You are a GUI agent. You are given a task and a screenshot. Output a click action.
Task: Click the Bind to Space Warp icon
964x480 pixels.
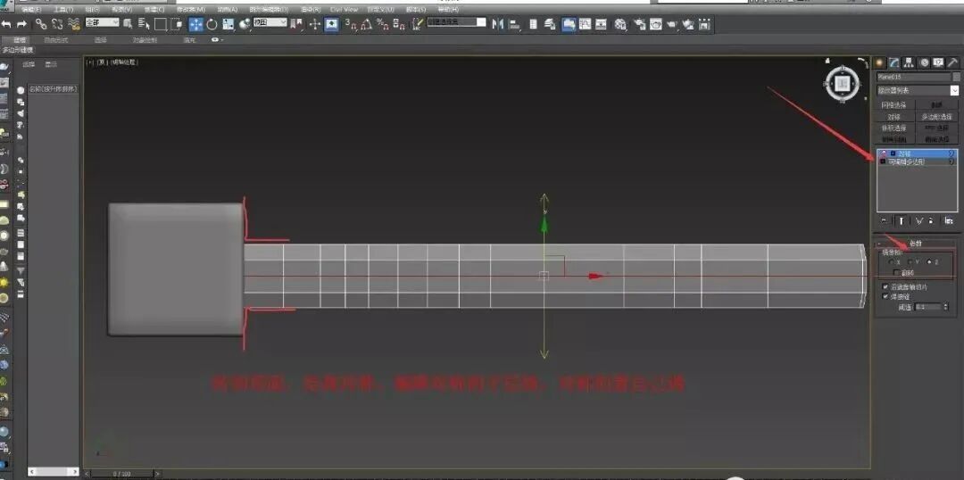pyautogui.click(x=74, y=24)
